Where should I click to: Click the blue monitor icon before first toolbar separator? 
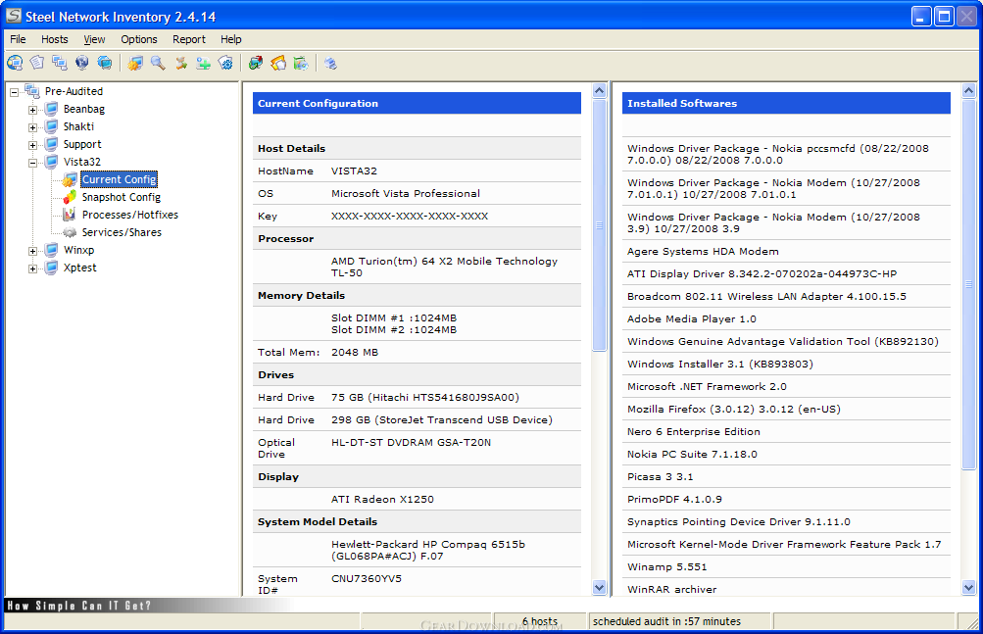tap(105, 63)
